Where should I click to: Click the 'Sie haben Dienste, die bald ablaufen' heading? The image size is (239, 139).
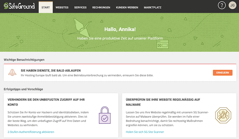click(x=51, y=71)
